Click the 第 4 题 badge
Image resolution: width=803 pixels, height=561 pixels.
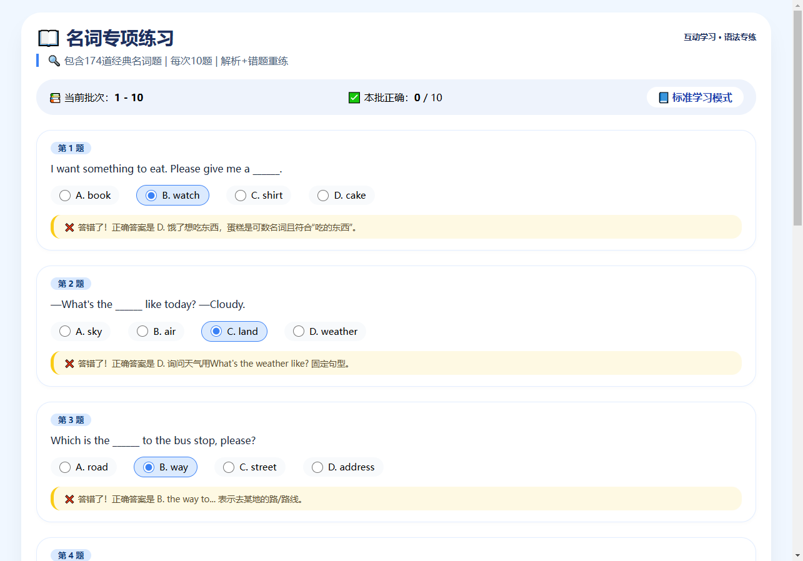[71, 555]
